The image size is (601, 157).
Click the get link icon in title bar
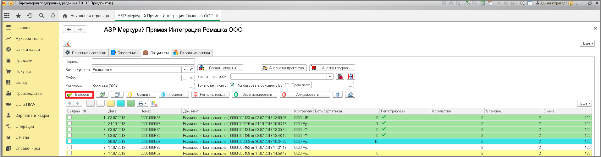click(x=467, y=3)
